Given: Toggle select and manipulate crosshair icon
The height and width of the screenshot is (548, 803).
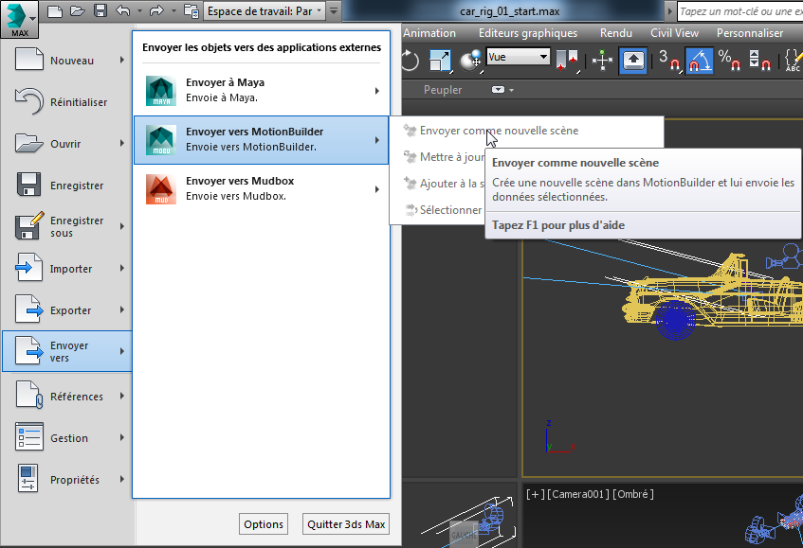Looking at the screenshot, I should pyautogui.click(x=602, y=61).
